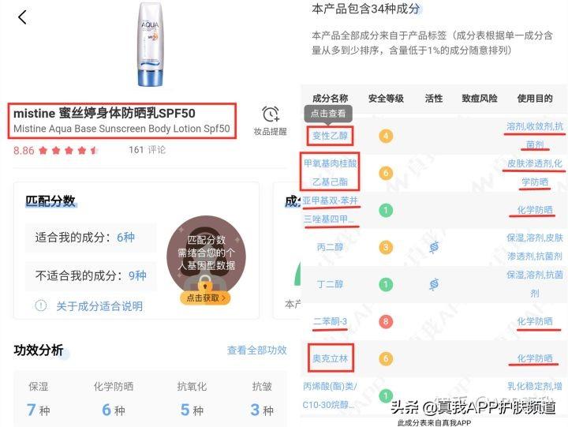
Task: Tap the activity DNA icon for 丁二醇
Action: 434,284
